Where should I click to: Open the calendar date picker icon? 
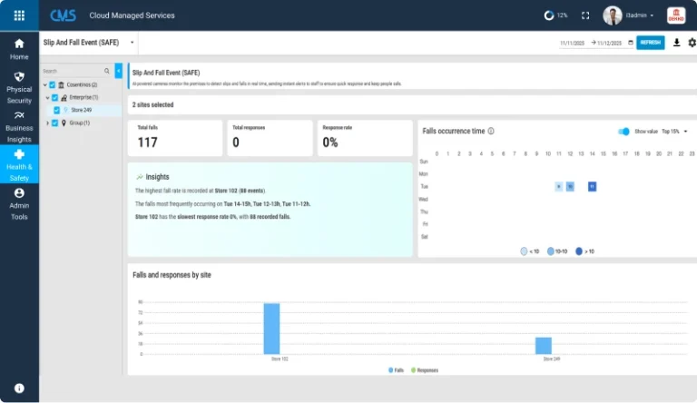pos(631,43)
